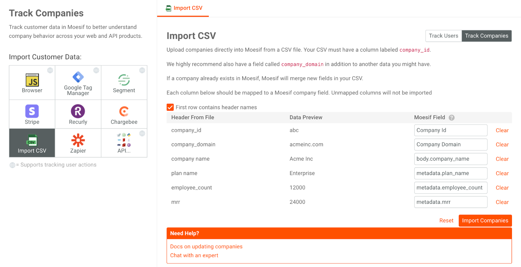Pick the Chargebee integration tile
This screenshot has width=521, height=267.
(x=124, y=114)
